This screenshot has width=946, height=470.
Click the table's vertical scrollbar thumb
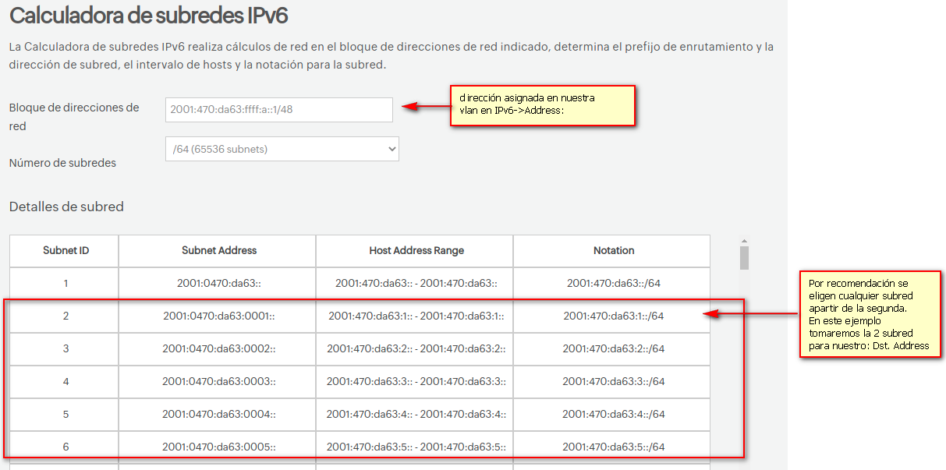point(743,258)
